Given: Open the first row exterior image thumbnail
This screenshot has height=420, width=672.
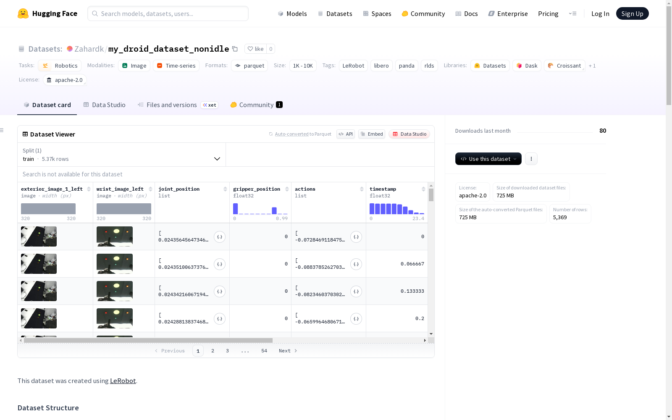Looking at the screenshot, I should 39,236.
